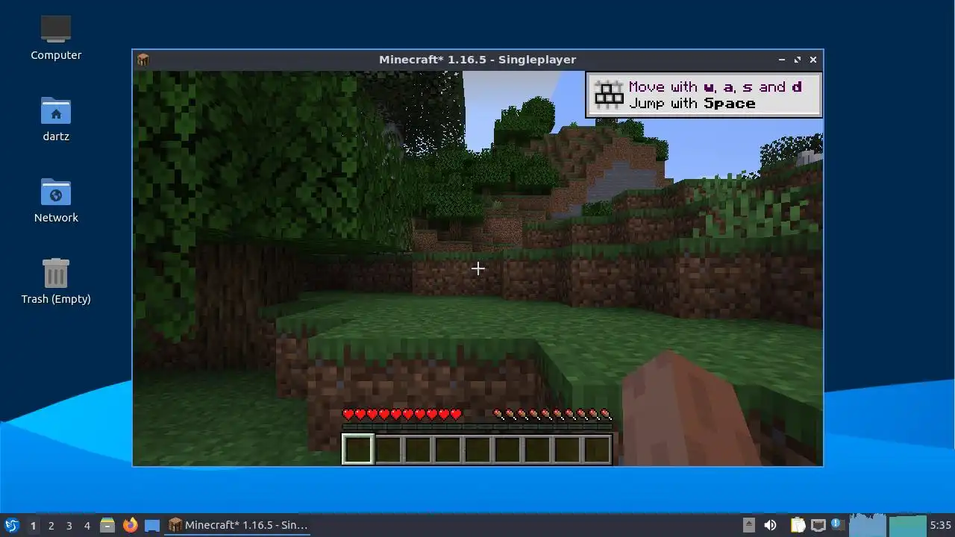Click the hunger drumsticks bar
This screenshot has width=955, height=537.
tap(552, 414)
